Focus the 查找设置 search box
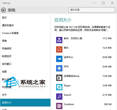 point(92,10)
